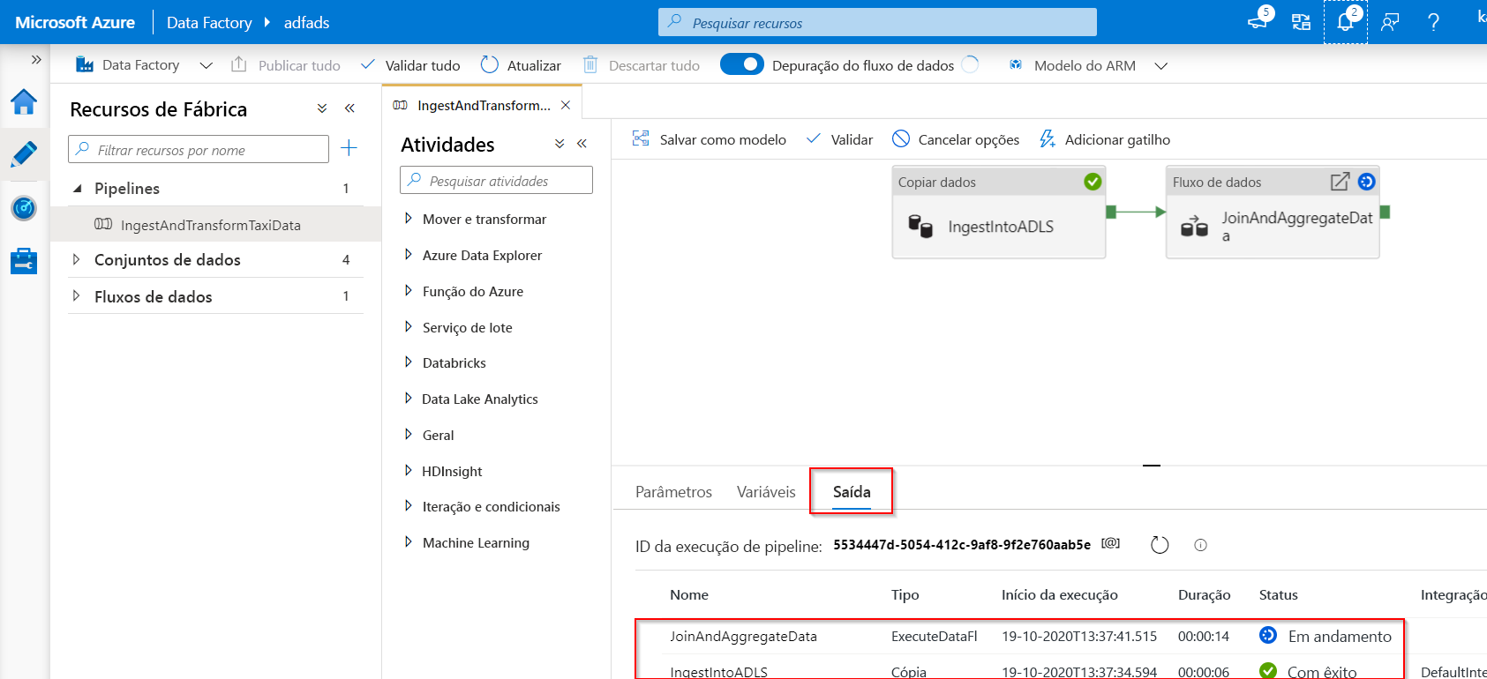The width and height of the screenshot is (1487, 679).
Task: Expand Geral activities group
Action: coord(409,435)
